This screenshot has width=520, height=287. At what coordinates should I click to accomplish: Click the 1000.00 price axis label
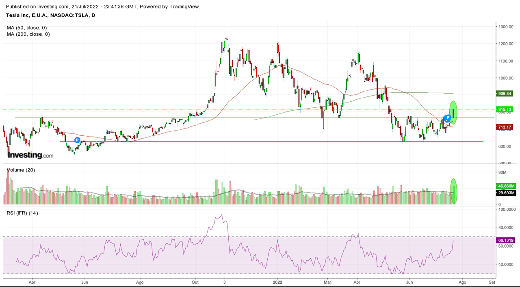tap(506, 78)
